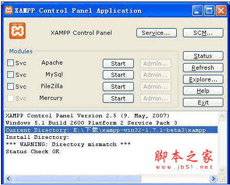Minimize the XAMPP window
230x185 pixels.
click(197, 11)
